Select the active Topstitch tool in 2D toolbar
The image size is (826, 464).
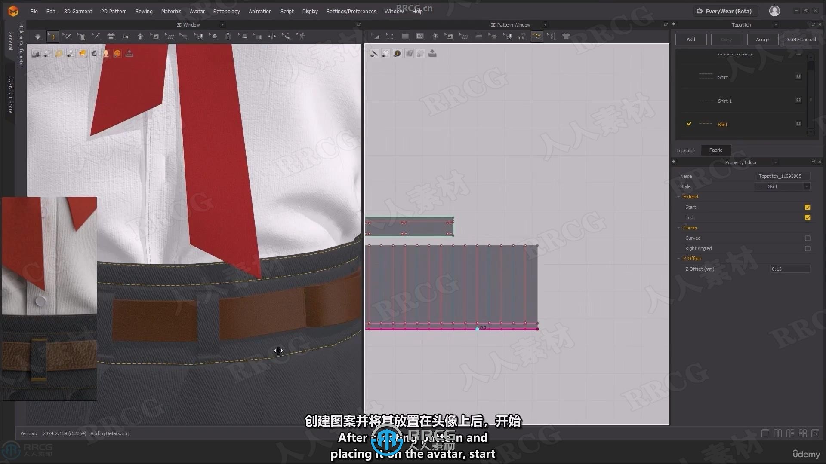point(537,37)
